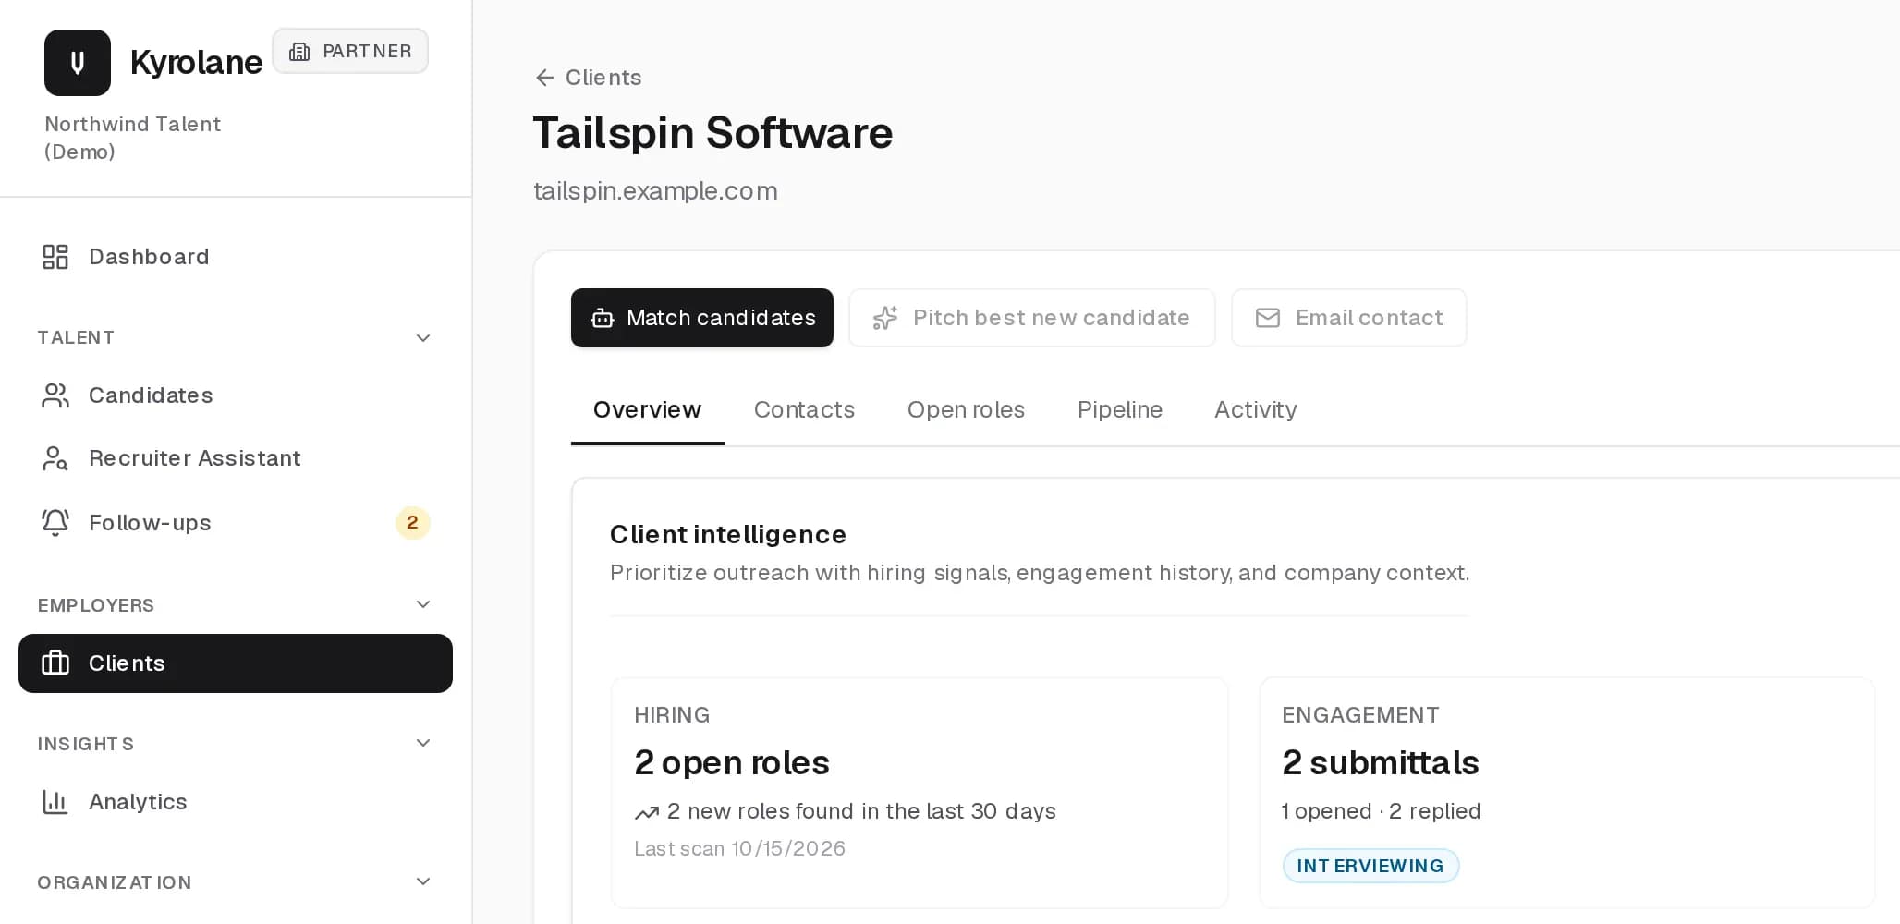This screenshot has height=924, width=1900.
Task: Click the tailspin.example.com domain text
Action: pyautogui.click(x=655, y=191)
